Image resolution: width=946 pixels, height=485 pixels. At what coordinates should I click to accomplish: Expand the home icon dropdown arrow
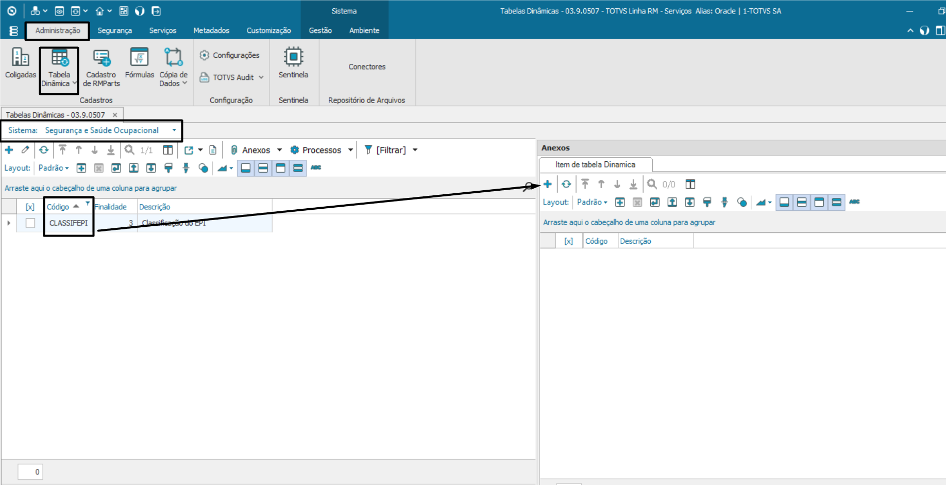(110, 11)
